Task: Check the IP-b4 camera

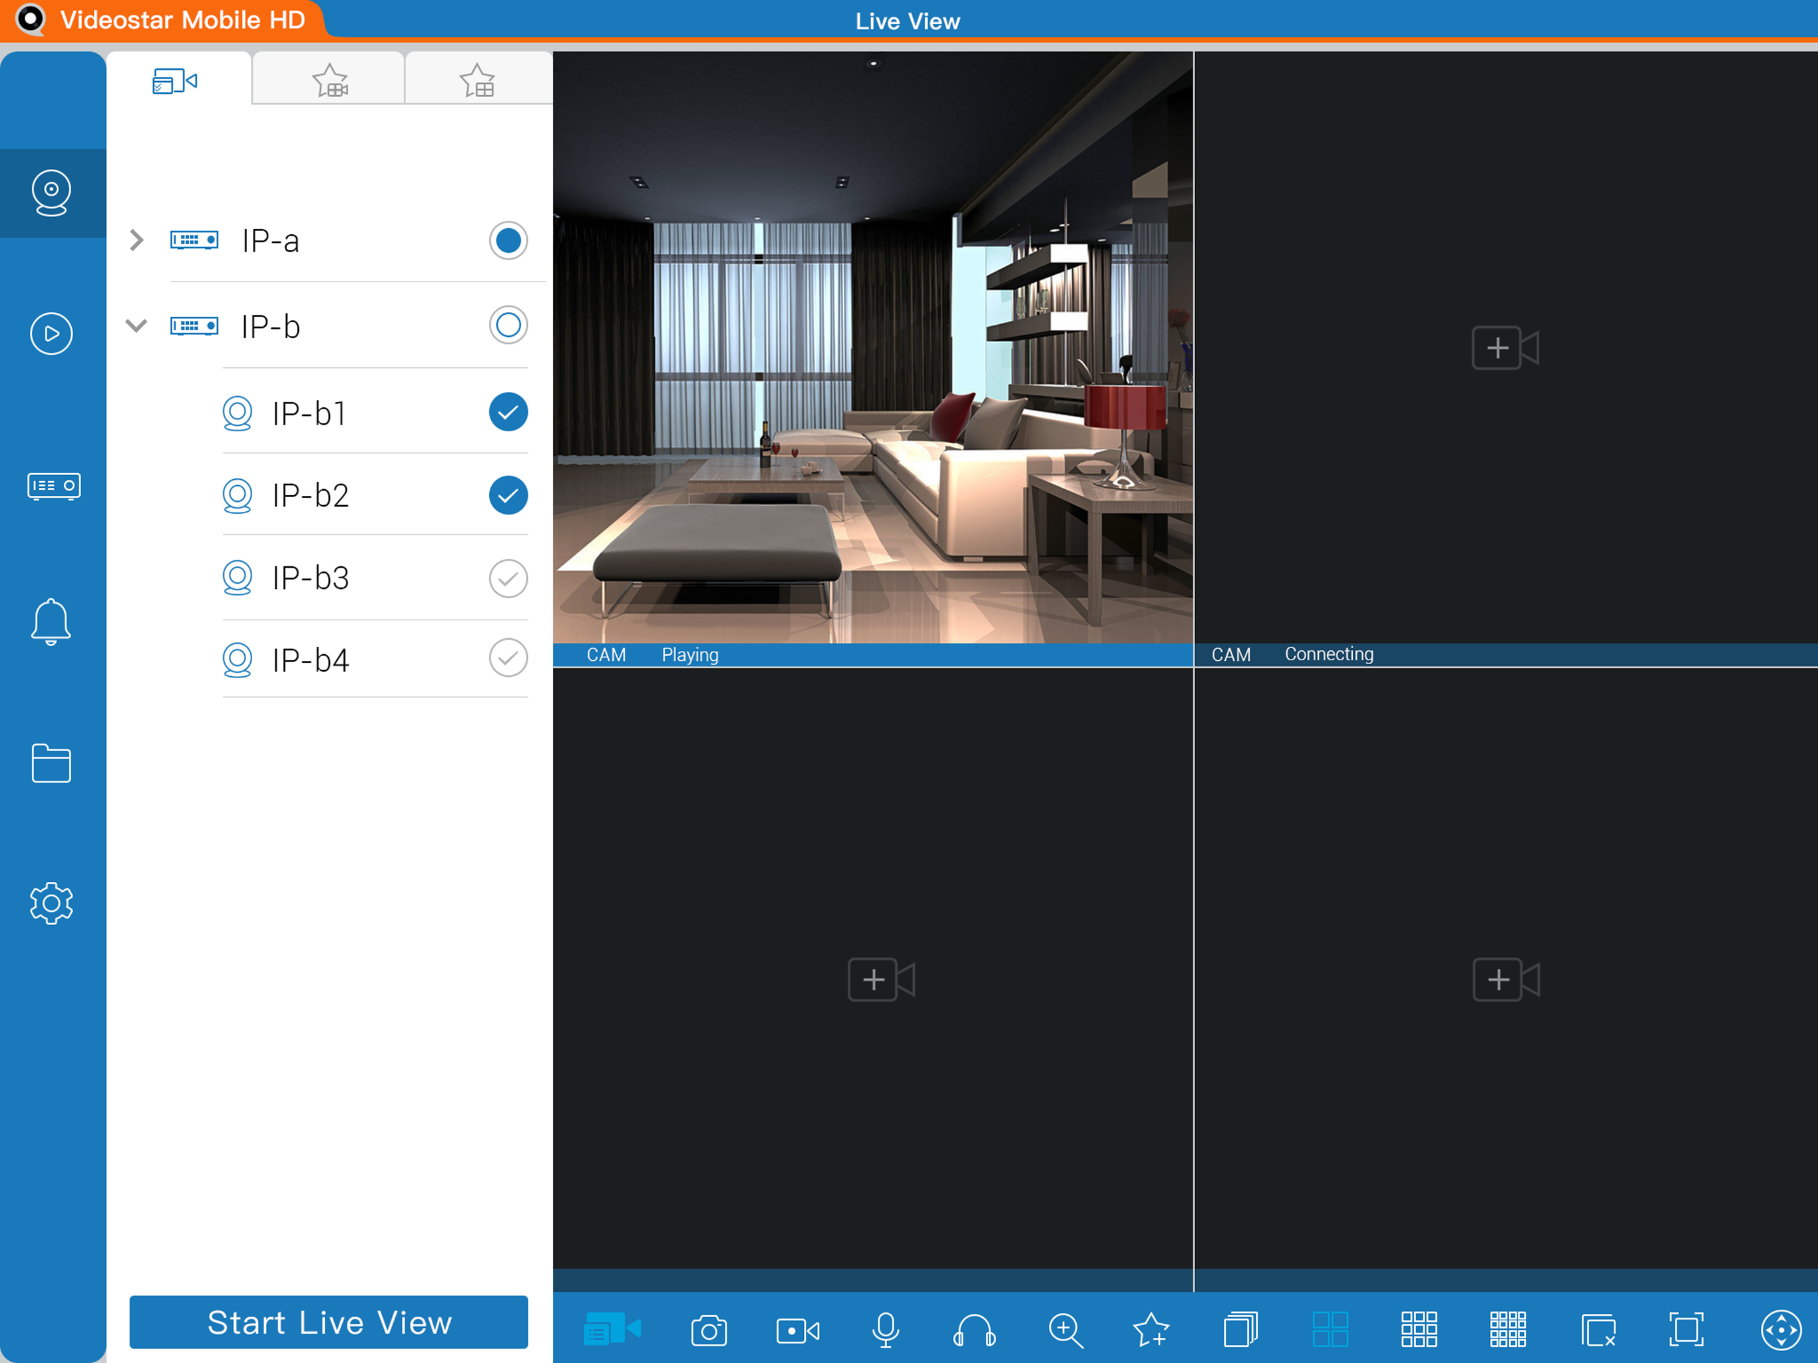Action: pos(508,658)
